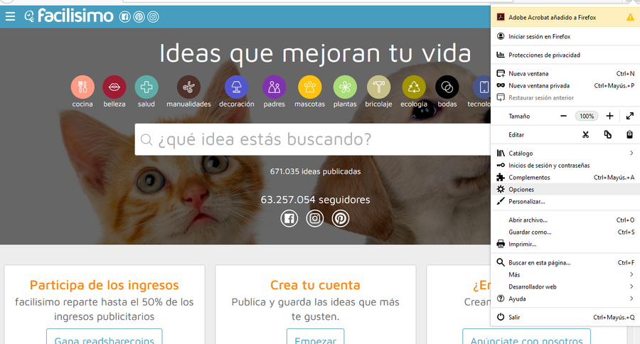Enter full screen with the expand arrows icon

point(630,116)
